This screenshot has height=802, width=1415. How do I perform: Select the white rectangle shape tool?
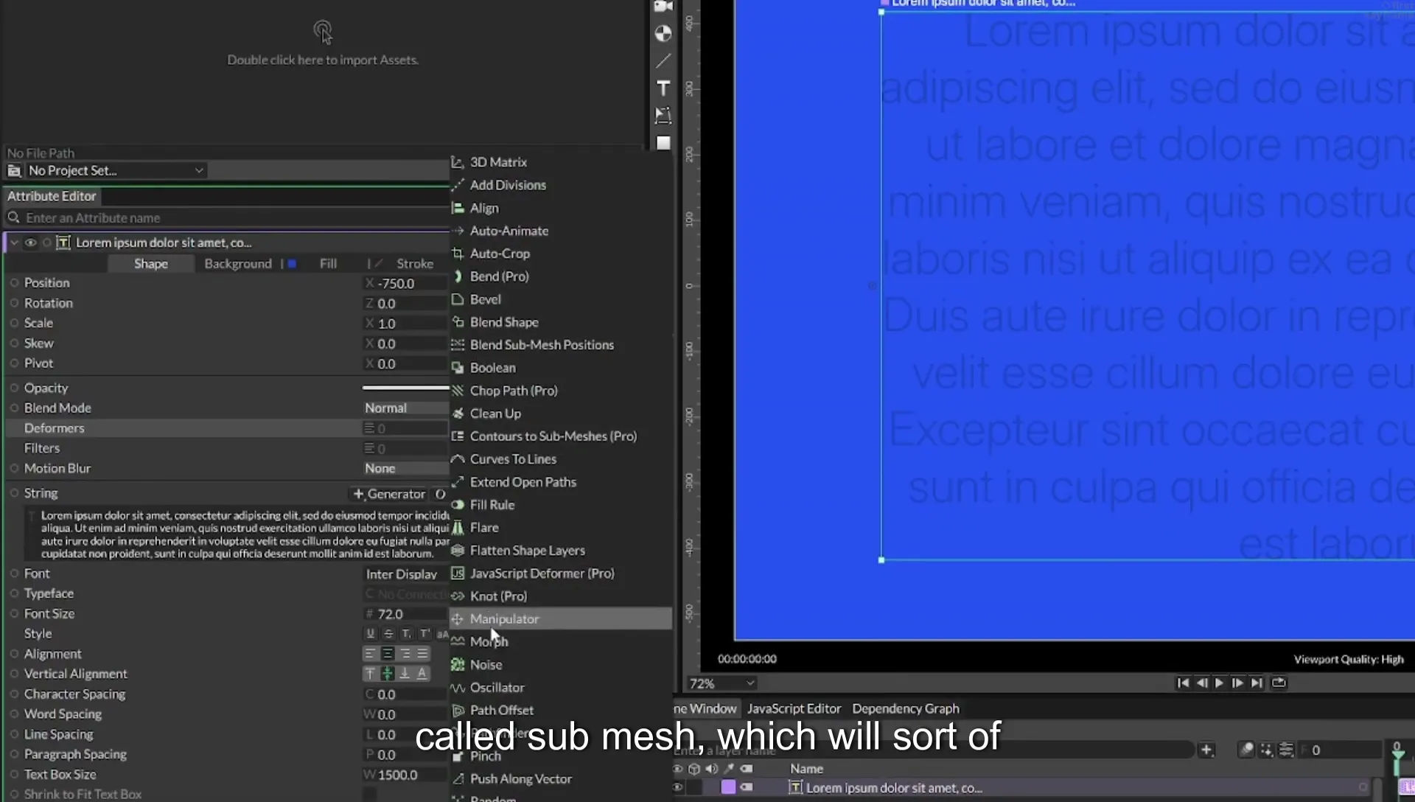pos(663,143)
